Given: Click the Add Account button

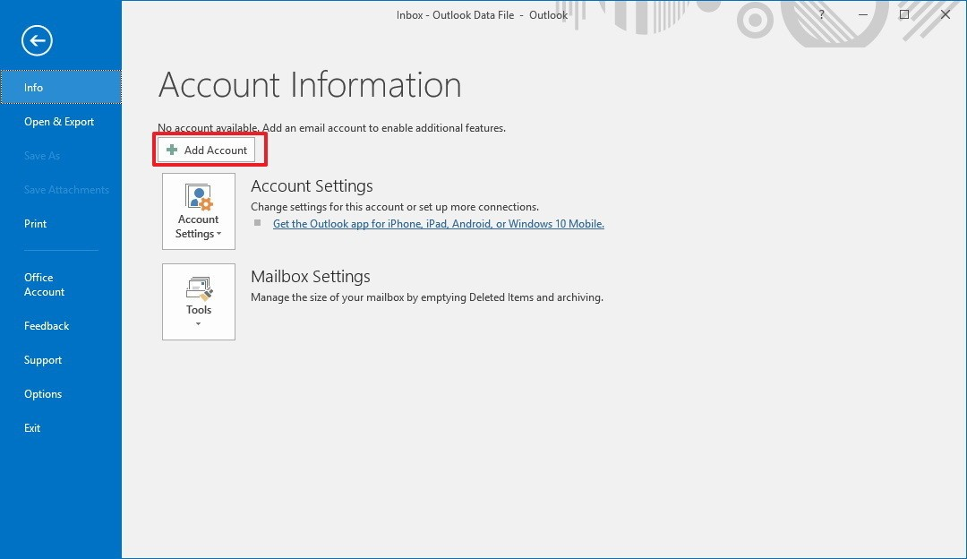Looking at the screenshot, I should click(209, 150).
